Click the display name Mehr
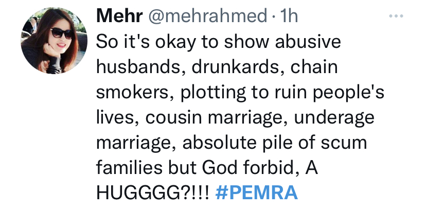 (x=119, y=16)
